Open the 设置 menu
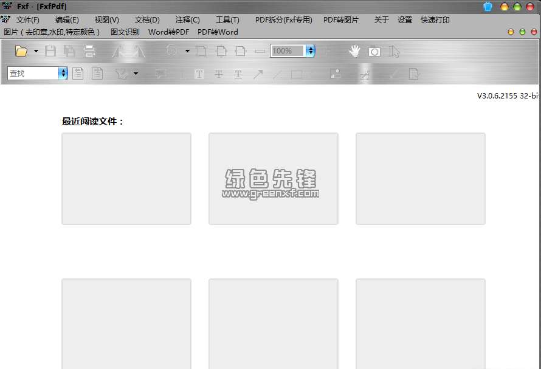Screen dimensions: 541x369 (x=405, y=20)
